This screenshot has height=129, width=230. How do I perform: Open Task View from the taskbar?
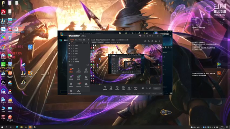11,127
